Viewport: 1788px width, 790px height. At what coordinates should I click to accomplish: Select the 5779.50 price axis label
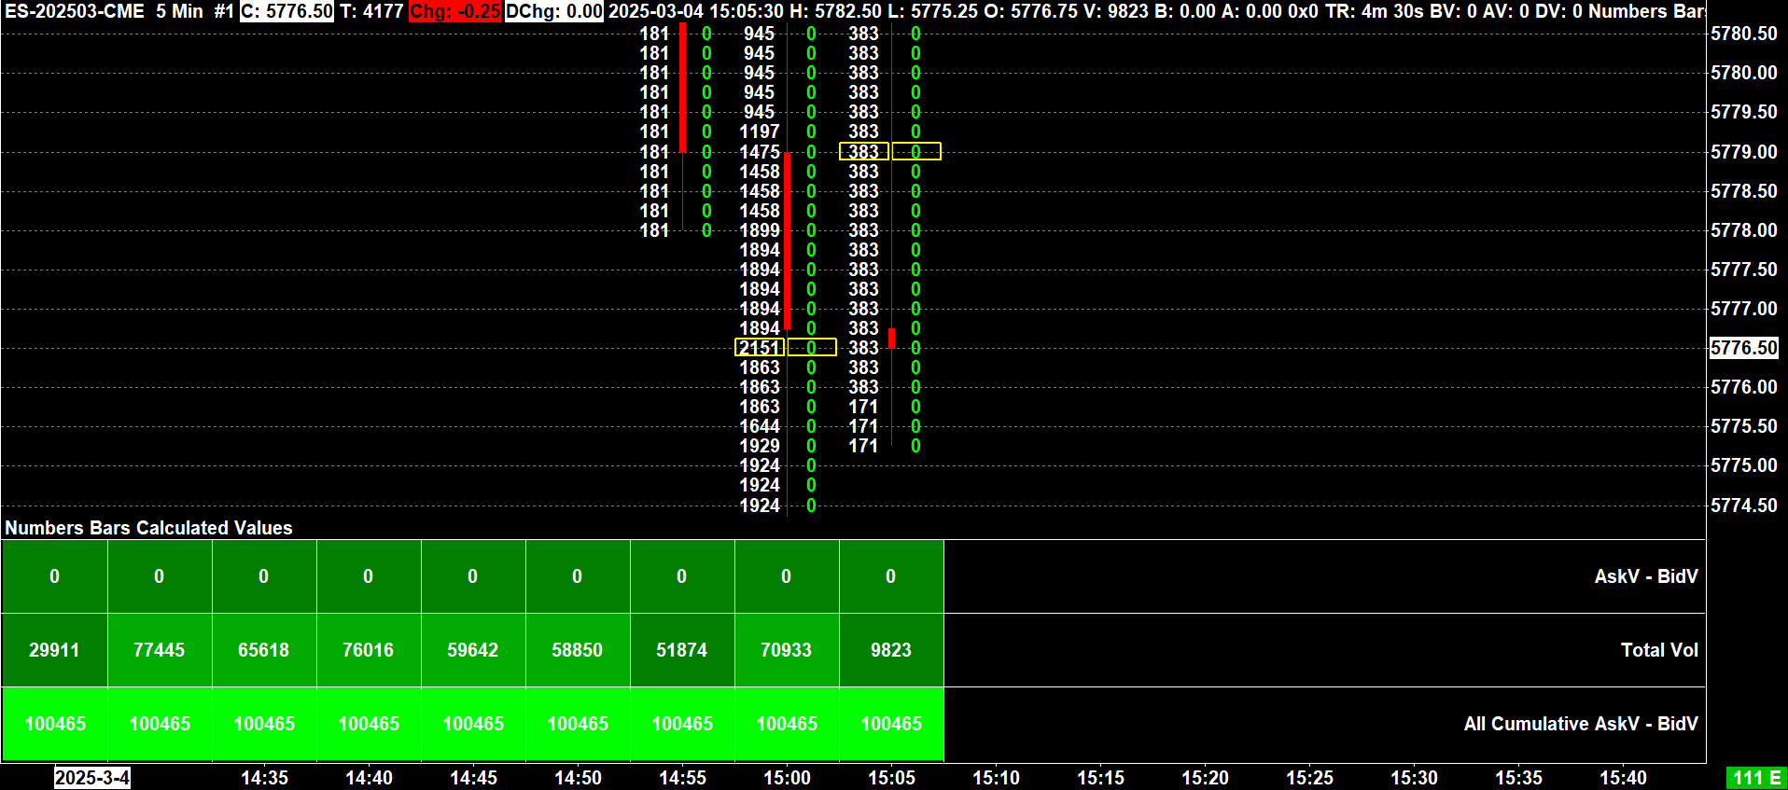coord(1743,112)
